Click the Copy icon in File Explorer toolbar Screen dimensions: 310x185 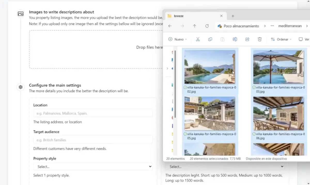tap(210, 39)
